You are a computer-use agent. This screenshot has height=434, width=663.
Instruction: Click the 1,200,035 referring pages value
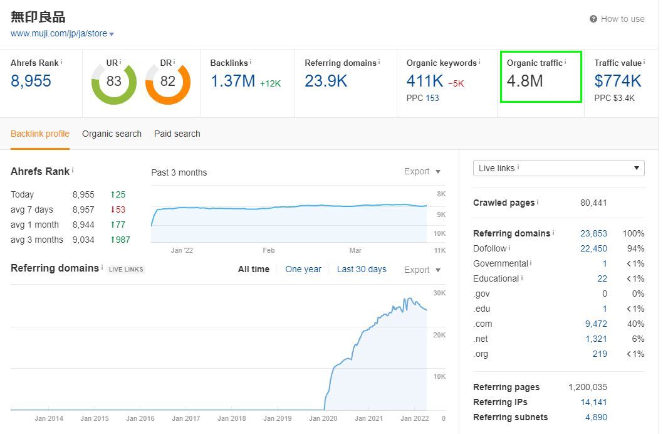click(588, 387)
